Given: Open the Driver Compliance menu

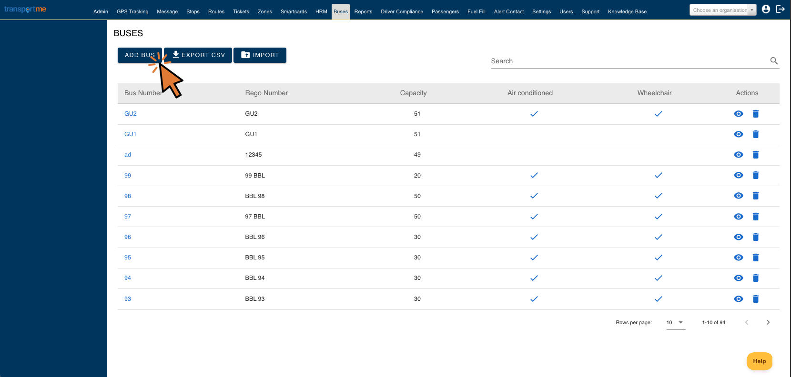Looking at the screenshot, I should pos(402,11).
